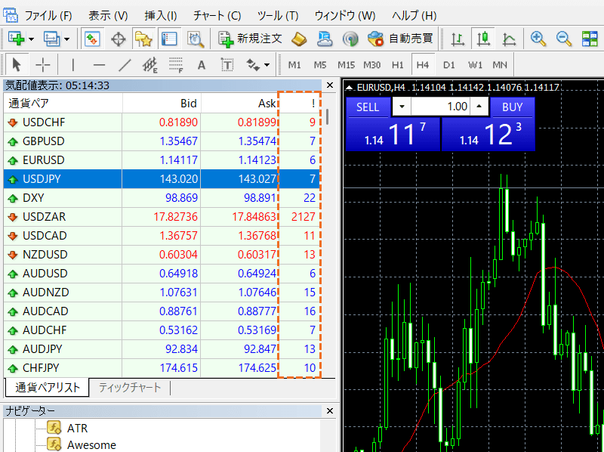The image size is (604, 452).
Task: Decrease lot volume with down arrow
Action: pyautogui.click(x=402, y=107)
